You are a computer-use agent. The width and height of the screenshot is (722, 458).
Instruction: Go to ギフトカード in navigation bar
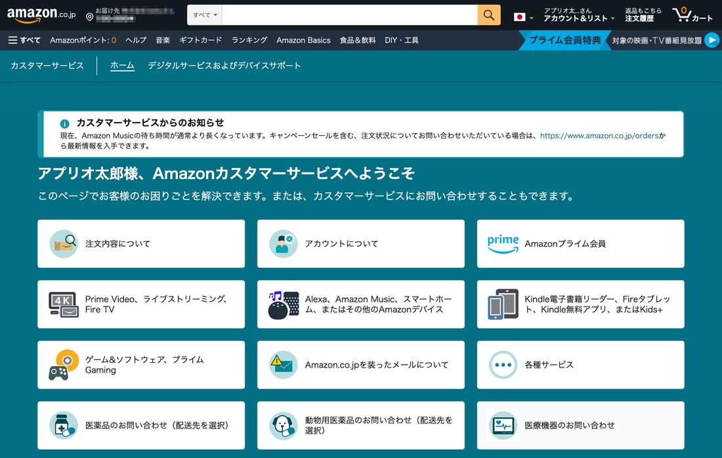200,40
